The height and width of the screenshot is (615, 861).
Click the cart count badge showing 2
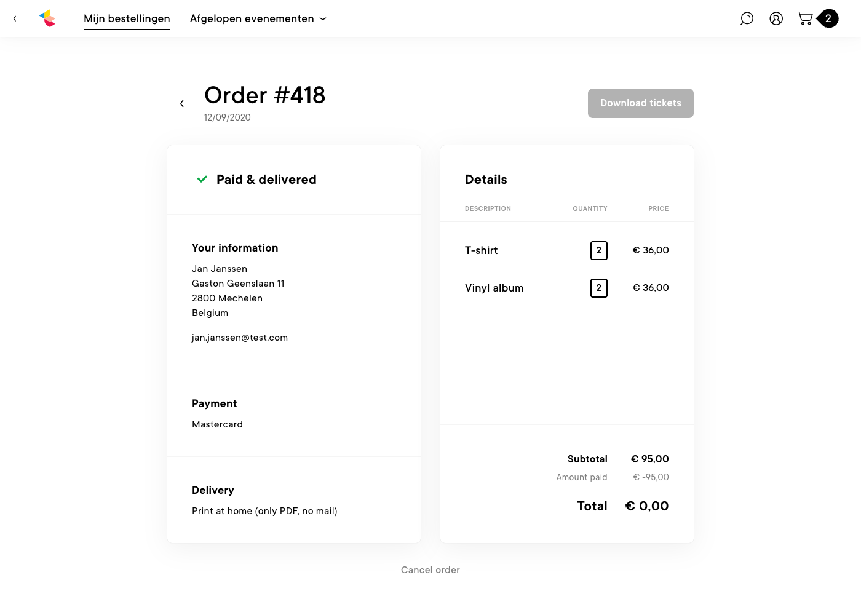[828, 18]
